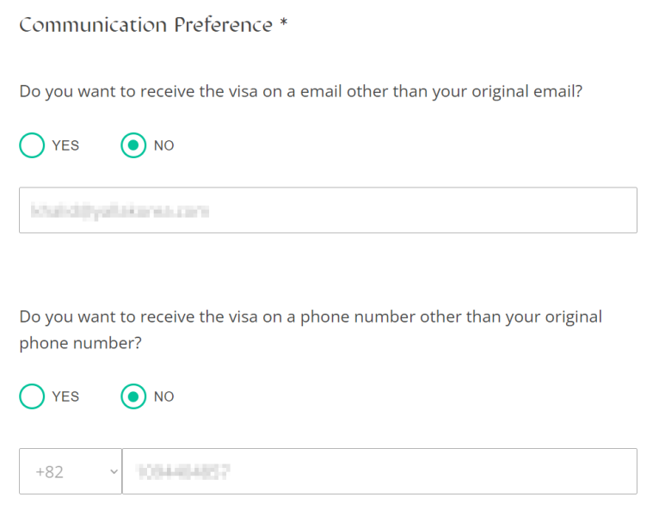Click the required asterisk after Communication Preference
The width and height of the screenshot is (665, 516).
284,22
